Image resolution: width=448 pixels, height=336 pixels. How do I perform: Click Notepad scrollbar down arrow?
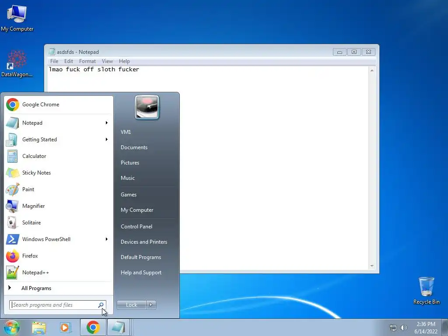click(372, 266)
